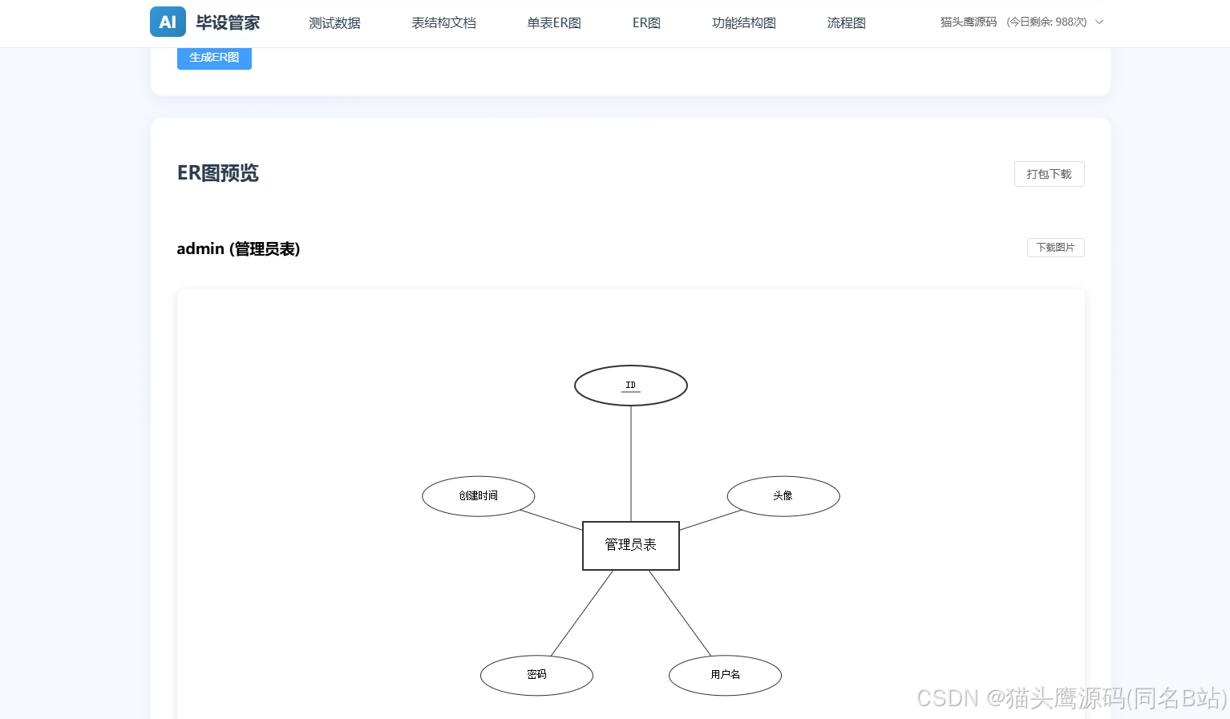Image resolution: width=1230 pixels, height=719 pixels.
Task: Open the 流程图 page
Action: pyautogui.click(x=846, y=23)
